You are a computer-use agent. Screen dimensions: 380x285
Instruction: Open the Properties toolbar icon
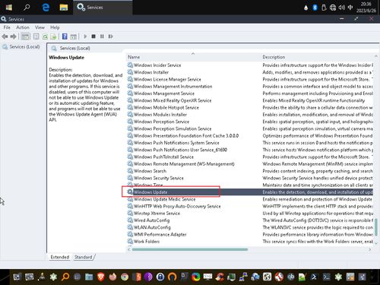(36, 36)
